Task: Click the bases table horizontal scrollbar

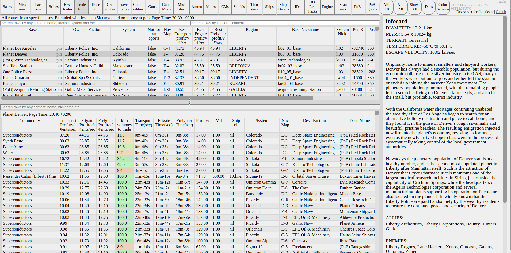Action: click(x=157, y=98)
